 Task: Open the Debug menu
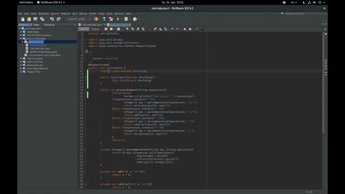pyautogui.click(x=83, y=13)
